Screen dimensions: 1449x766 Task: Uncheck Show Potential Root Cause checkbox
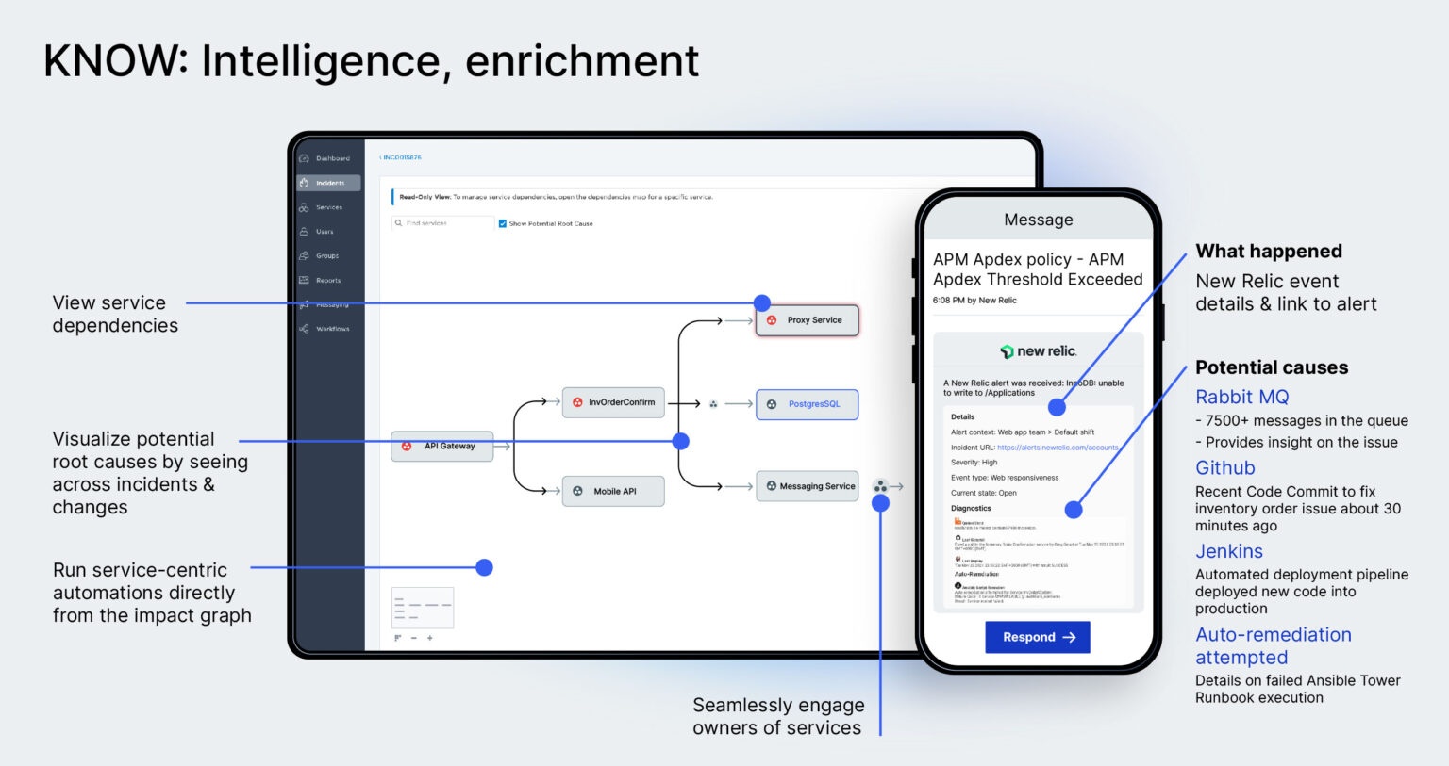(x=503, y=223)
